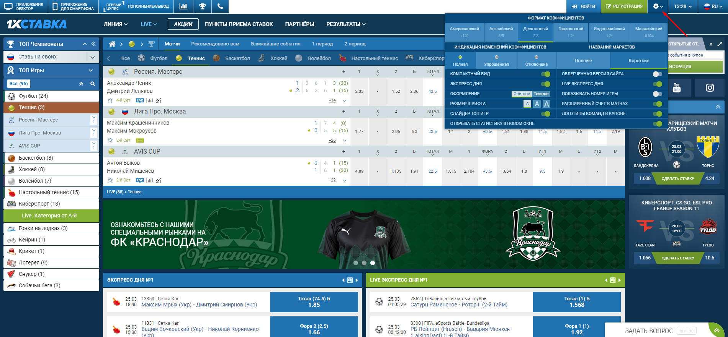The height and width of the screenshot is (337, 728).
Task: Open the phone callback icon in top bar
Action: (220, 6)
